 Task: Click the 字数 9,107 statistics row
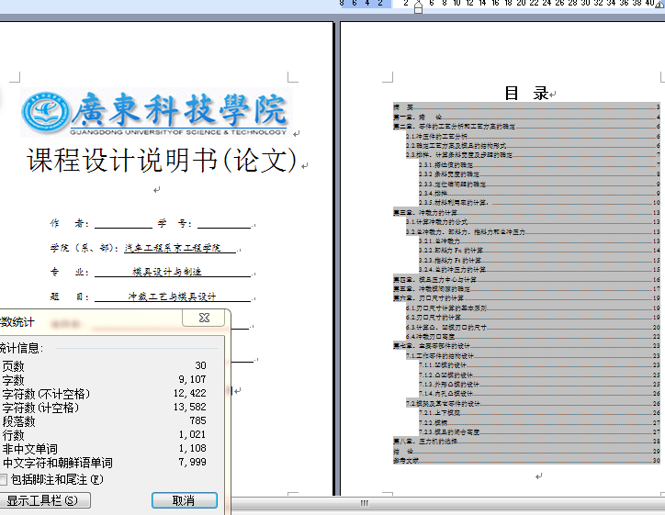tap(105, 380)
